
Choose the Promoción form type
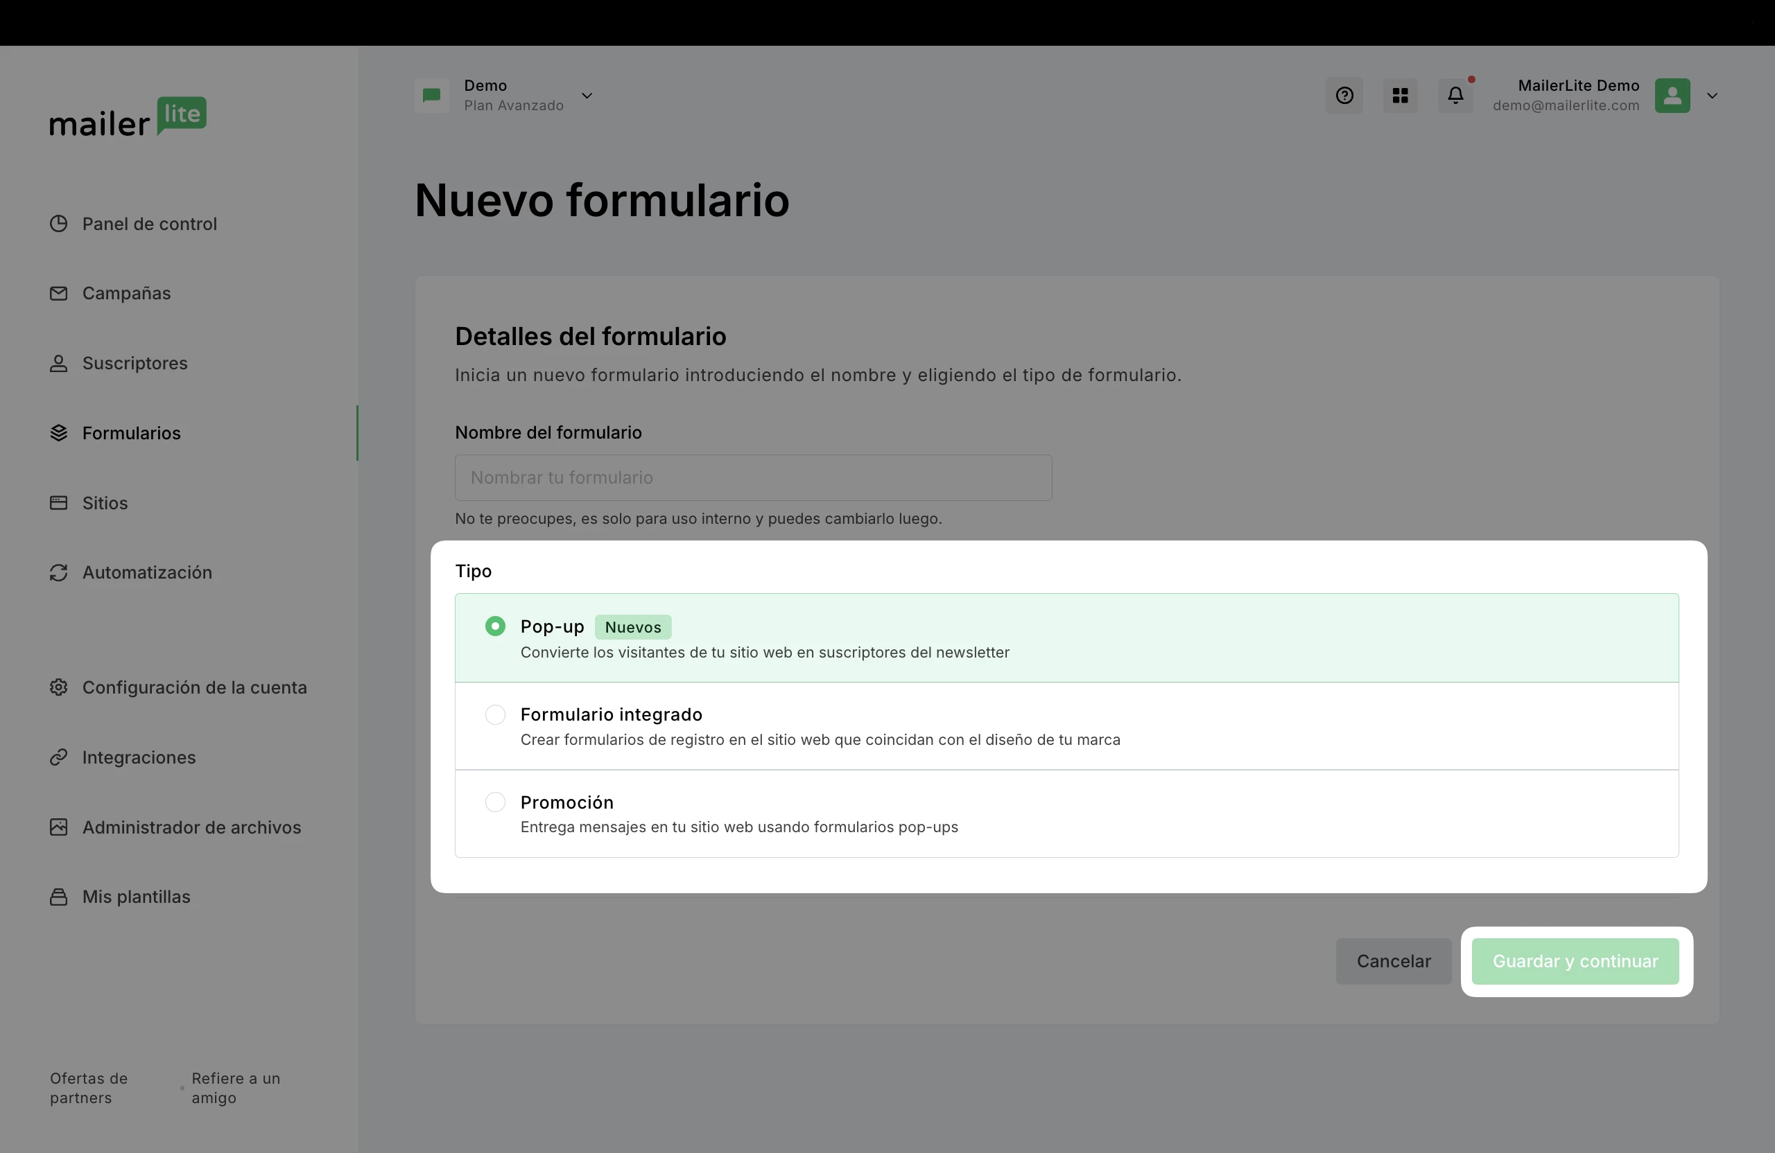[495, 802]
